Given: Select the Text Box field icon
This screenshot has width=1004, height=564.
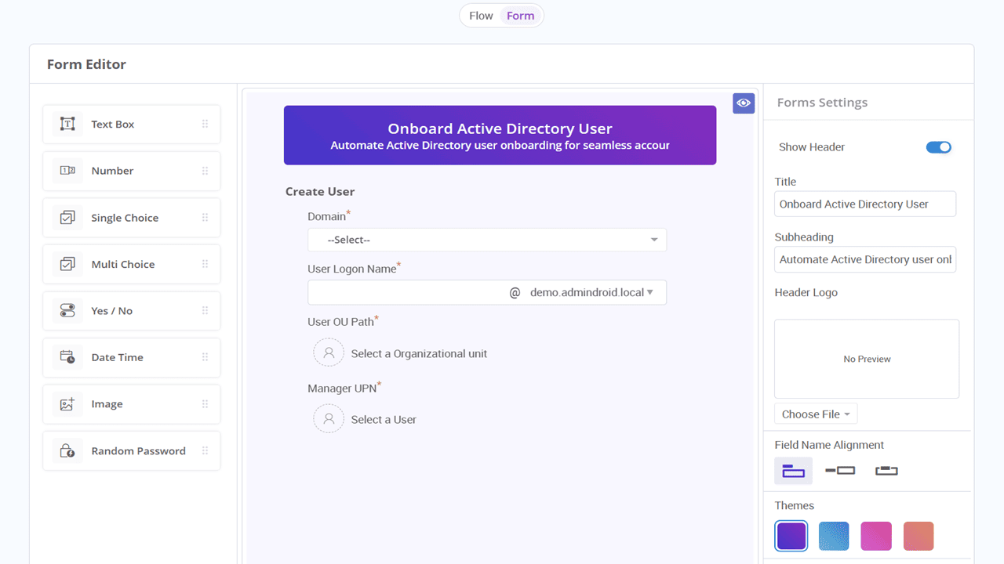Looking at the screenshot, I should 67,124.
